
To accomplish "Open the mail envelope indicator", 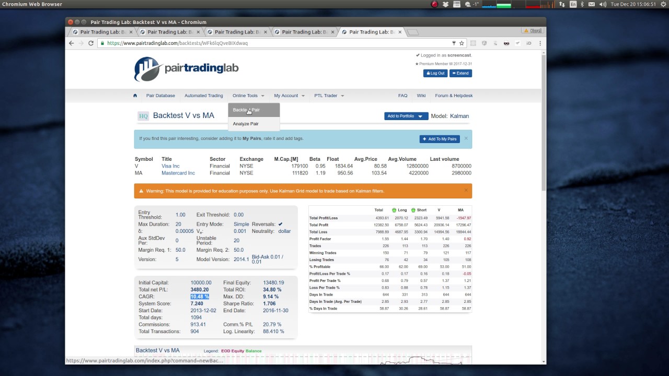I will coord(592,4).
